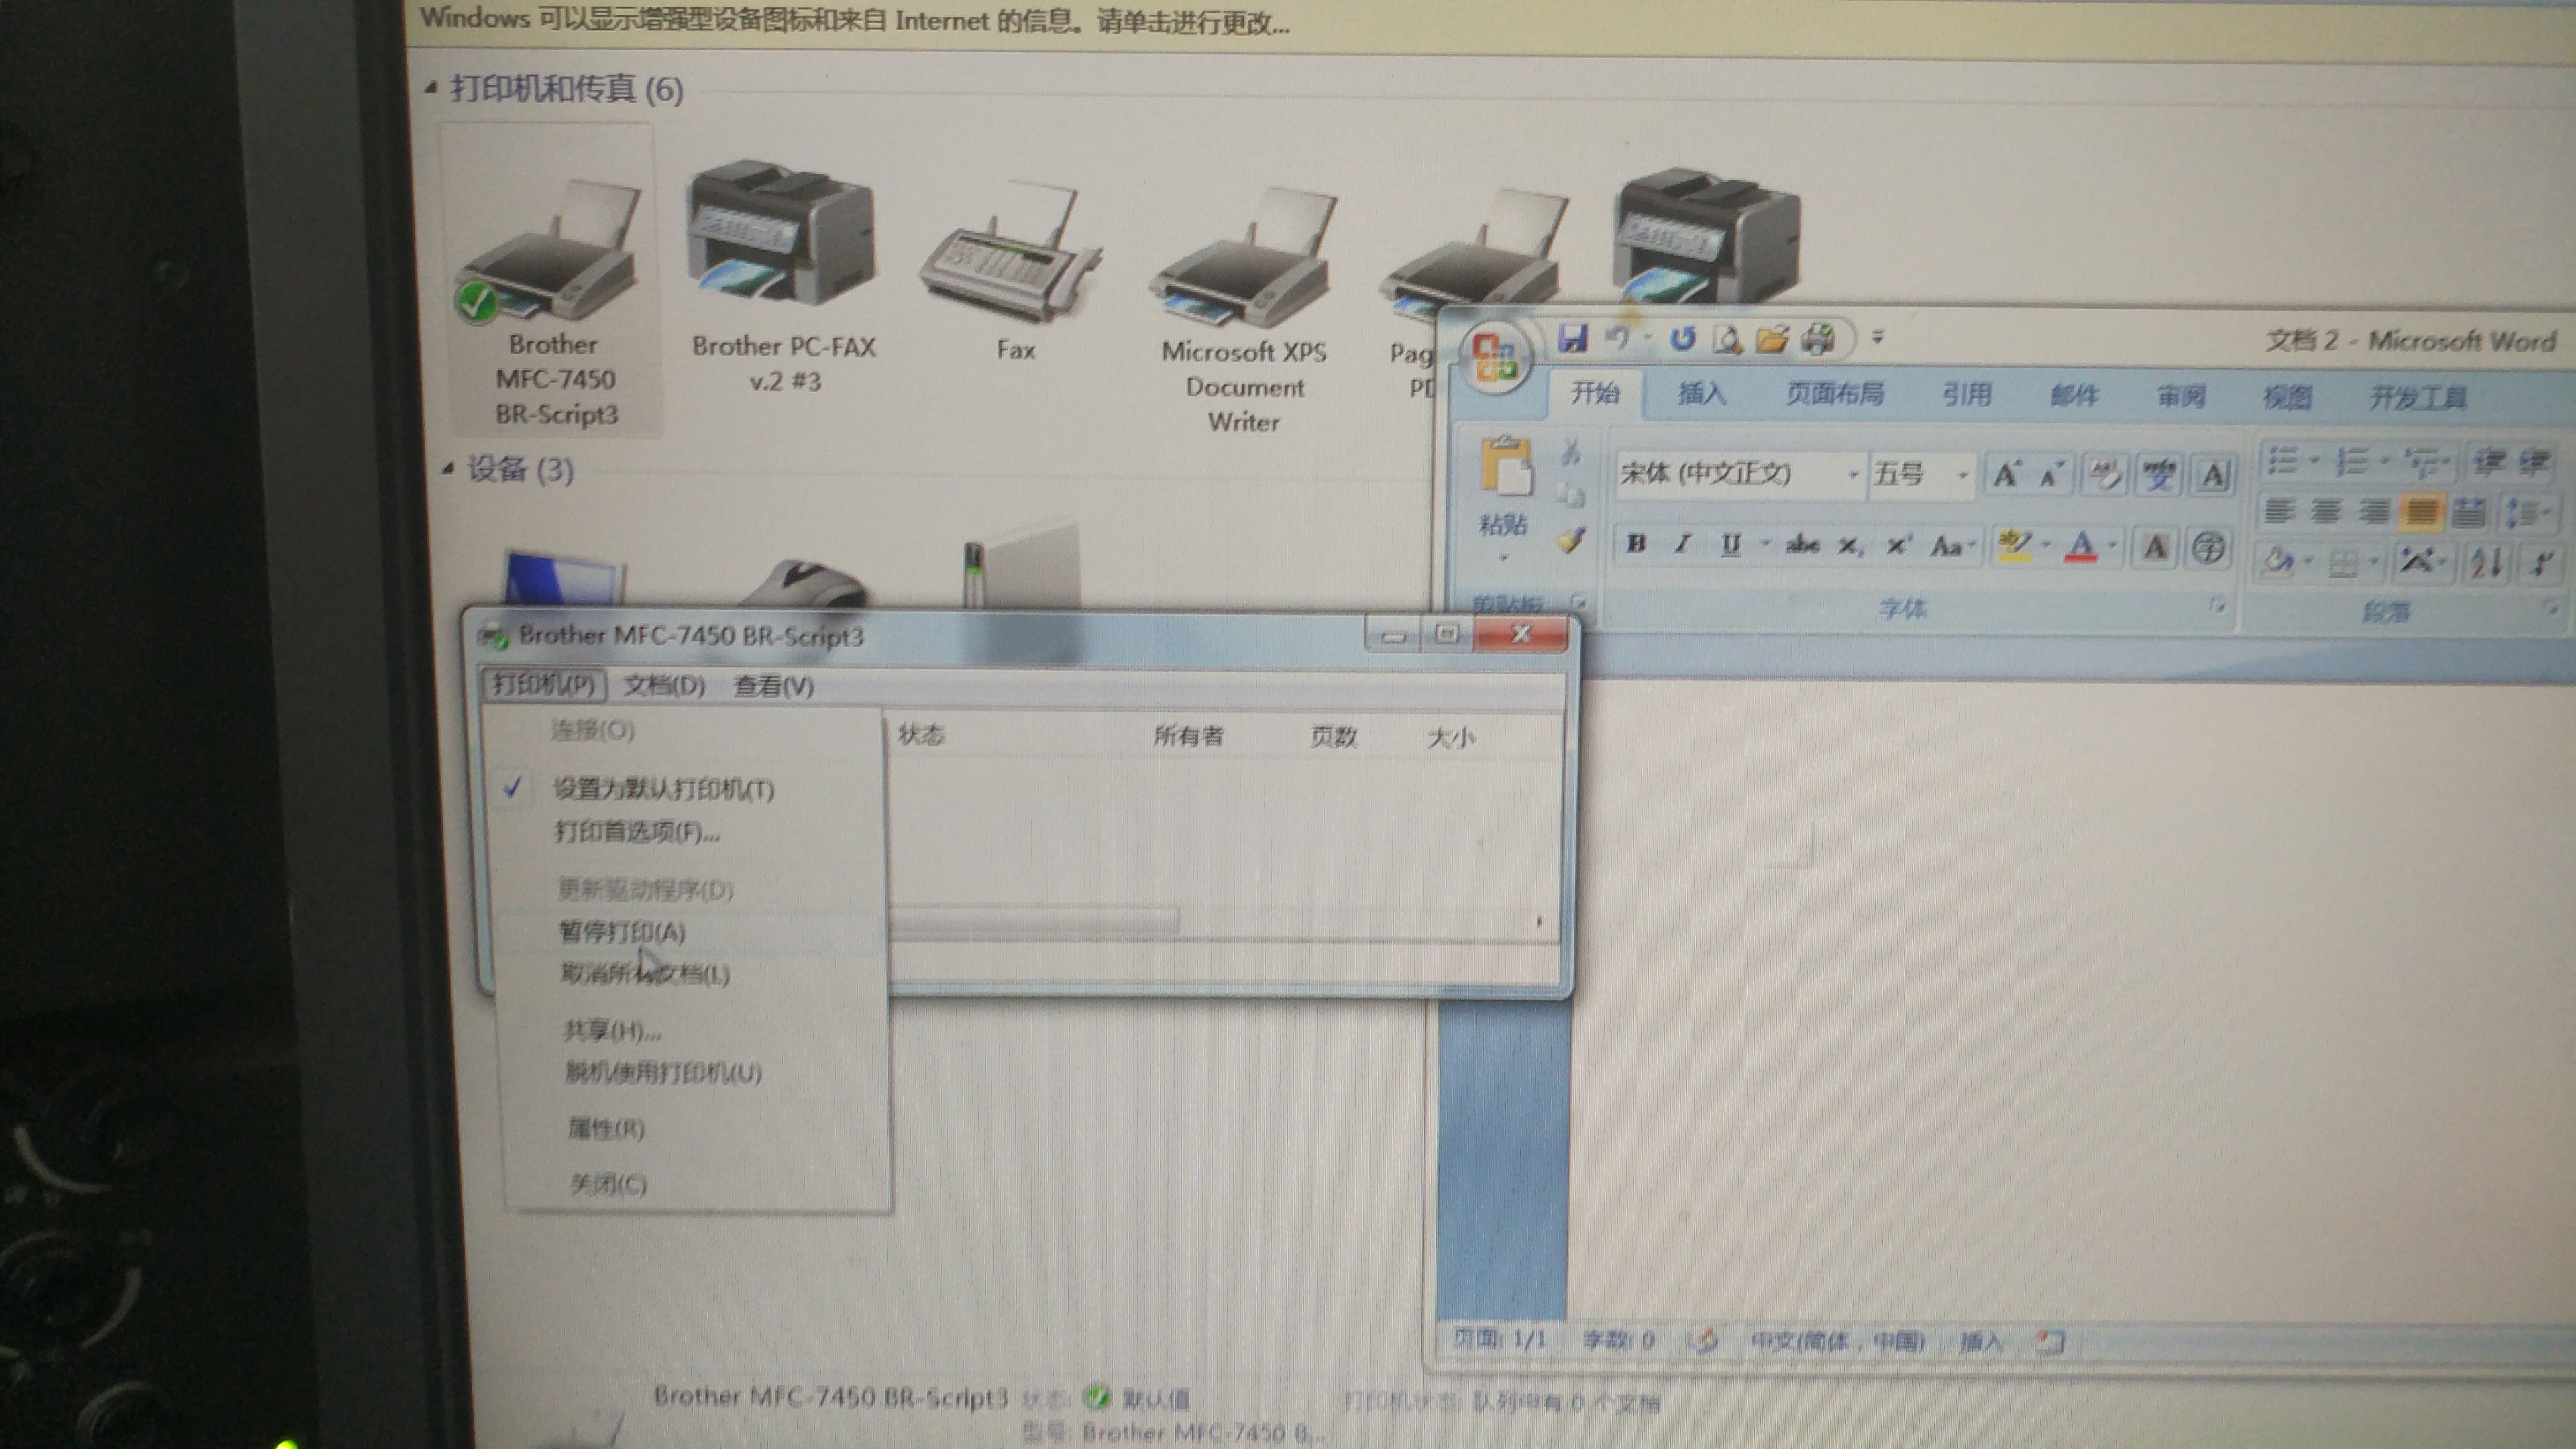
Task: Toggle Italic formatting in Word
Action: pyautogui.click(x=1682, y=544)
